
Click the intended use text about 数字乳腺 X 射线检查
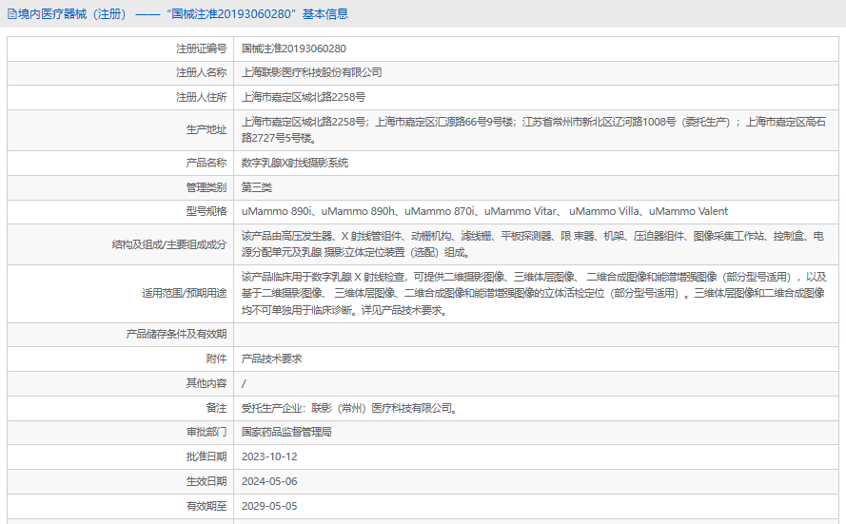tap(534, 293)
